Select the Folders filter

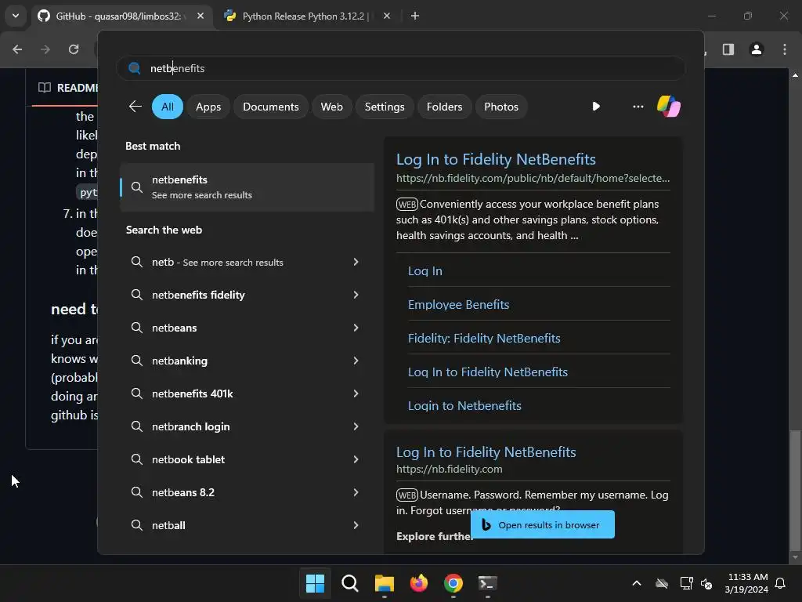click(x=444, y=107)
